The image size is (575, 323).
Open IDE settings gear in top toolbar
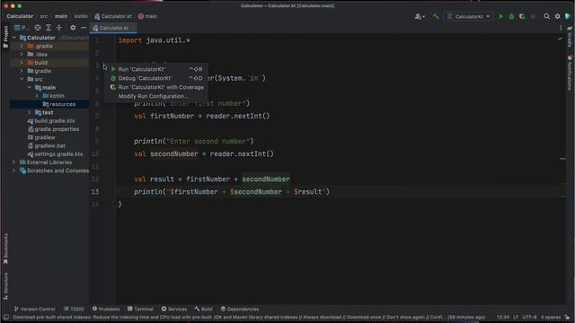point(557,16)
